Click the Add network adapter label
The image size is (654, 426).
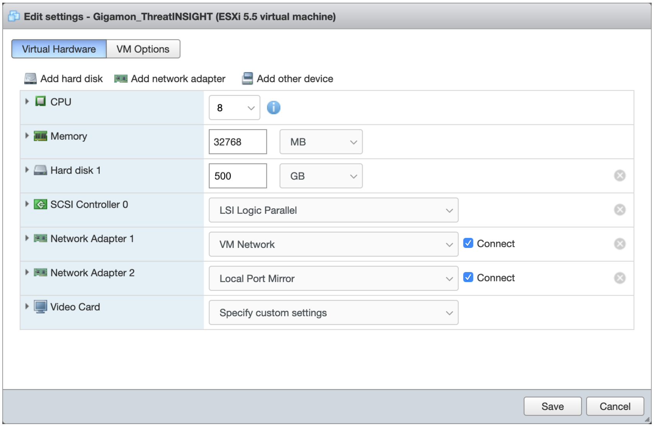pos(178,79)
